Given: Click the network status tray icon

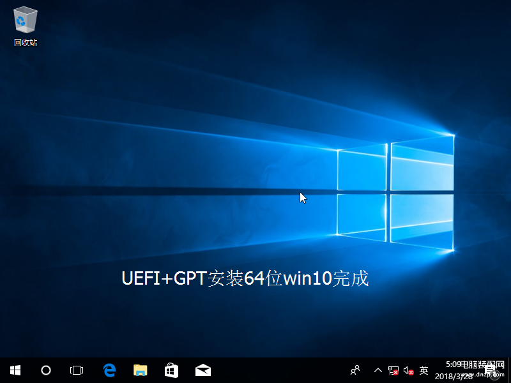Looking at the screenshot, I should tap(393, 371).
